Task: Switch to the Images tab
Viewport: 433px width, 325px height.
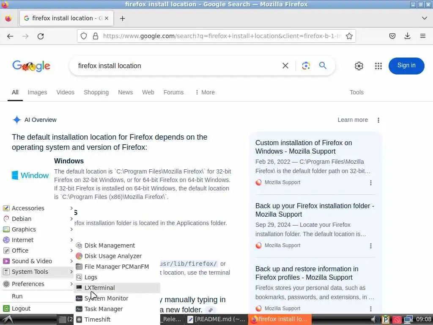Action: pos(37,92)
